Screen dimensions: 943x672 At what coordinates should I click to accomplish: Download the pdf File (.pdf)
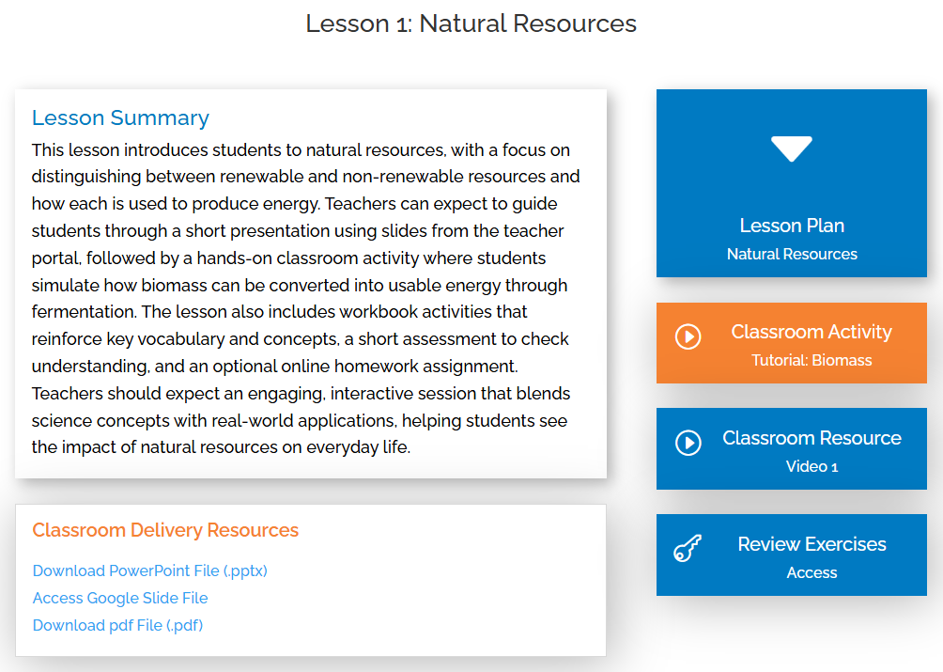[117, 625]
